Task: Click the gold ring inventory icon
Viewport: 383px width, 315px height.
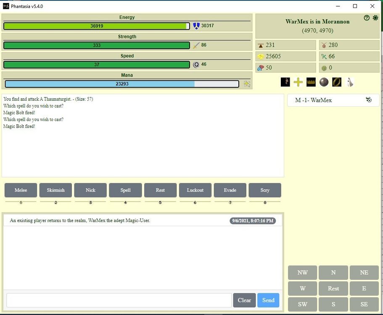Action: pyautogui.click(x=336, y=82)
